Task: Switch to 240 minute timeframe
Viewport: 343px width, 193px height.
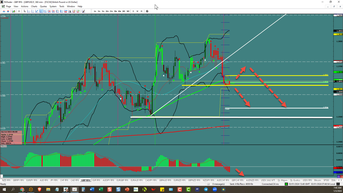Action: point(124,11)
